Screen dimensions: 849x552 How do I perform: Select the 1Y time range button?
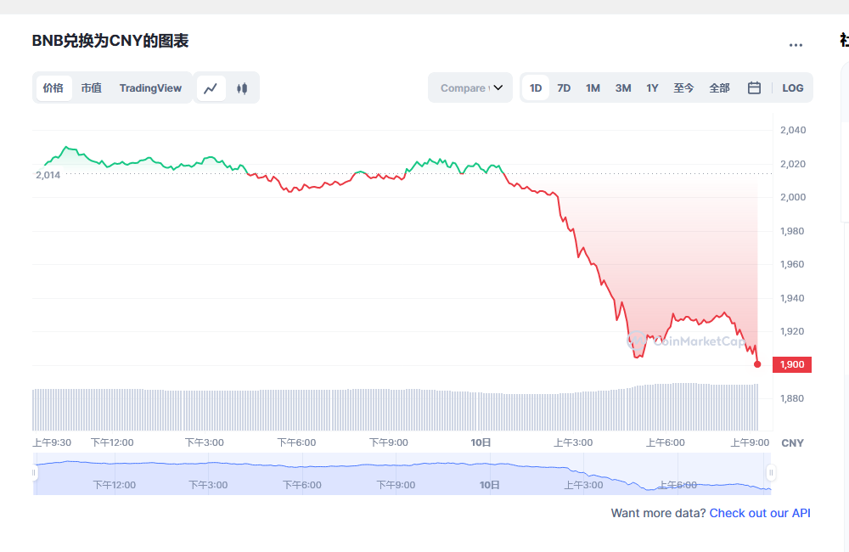tap(652, 88)
